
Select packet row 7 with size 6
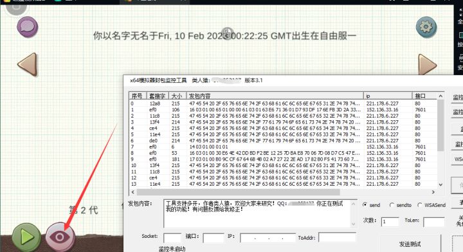283,147
